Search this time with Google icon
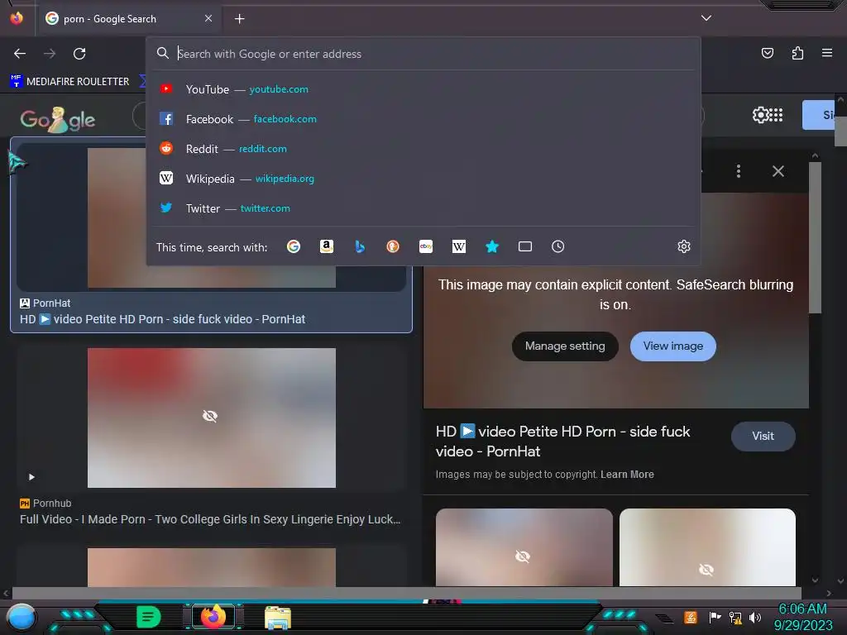Viewport: 847px width, 635px height. click(294, 246)
